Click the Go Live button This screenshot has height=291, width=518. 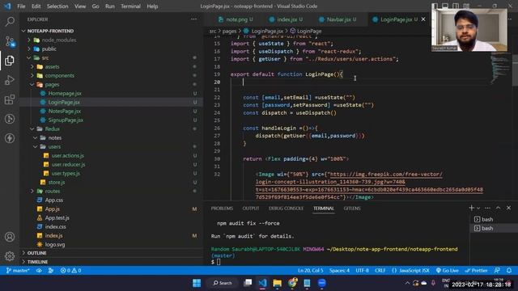(x=447, y=271)
